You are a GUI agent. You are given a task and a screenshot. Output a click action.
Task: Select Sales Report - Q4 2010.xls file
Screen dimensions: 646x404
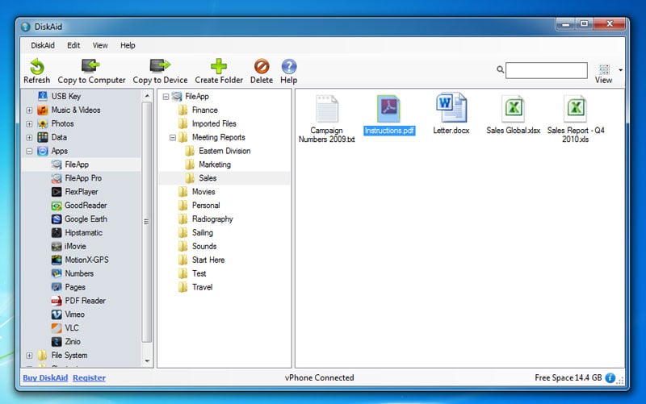click(x=576, y=118)
